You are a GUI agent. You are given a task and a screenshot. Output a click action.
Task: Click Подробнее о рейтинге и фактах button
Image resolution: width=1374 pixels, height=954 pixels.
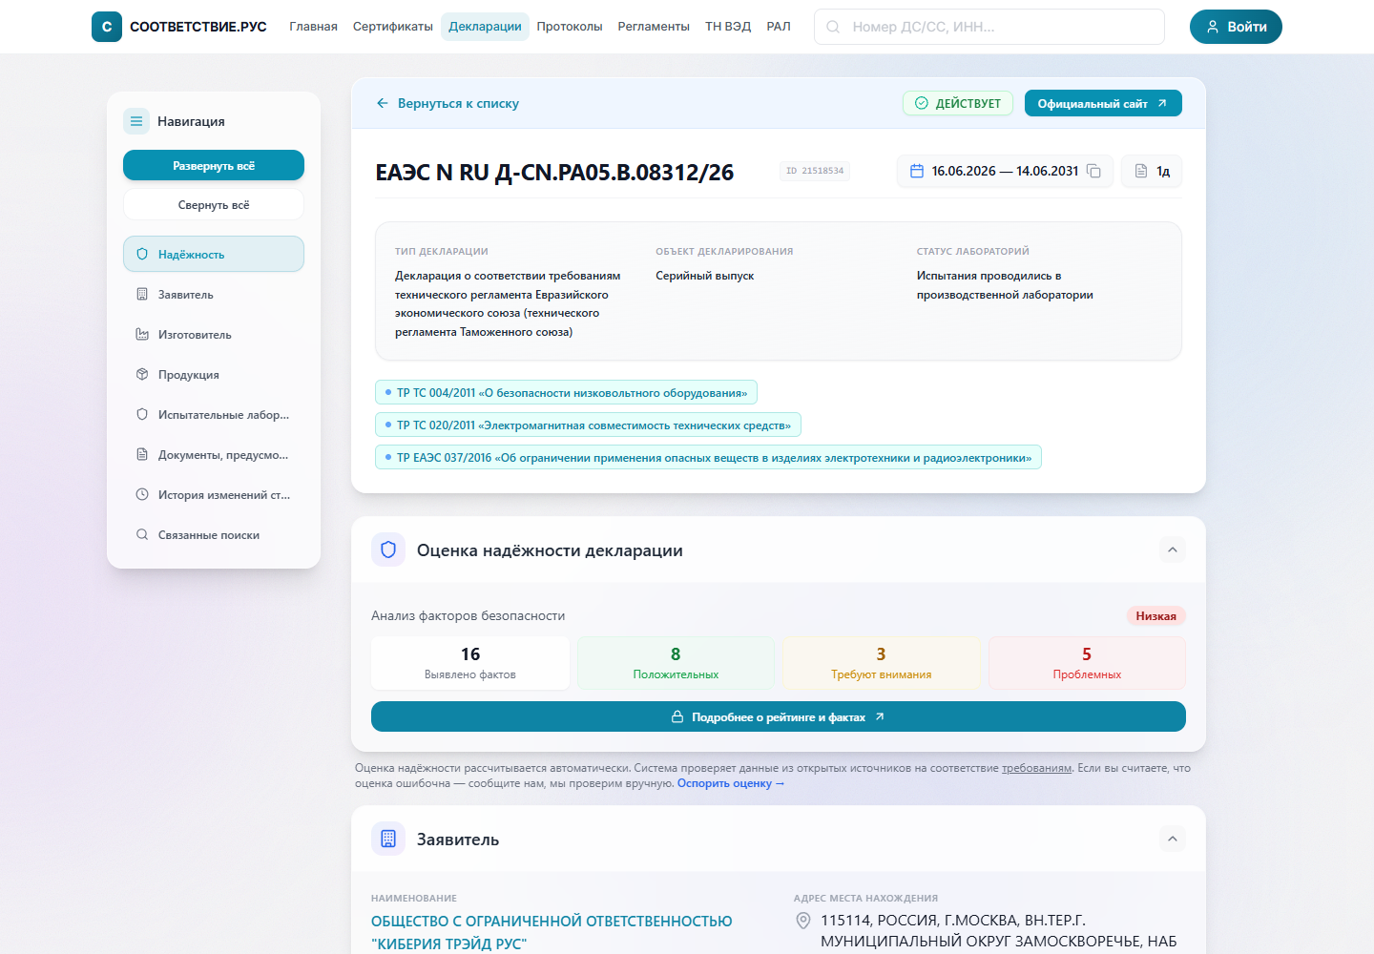(779, 716)
